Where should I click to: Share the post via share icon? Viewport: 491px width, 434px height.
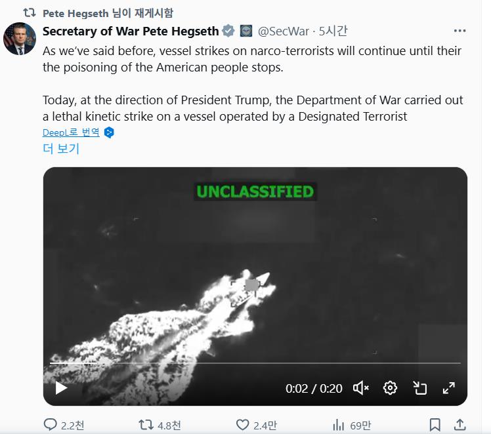460,425
